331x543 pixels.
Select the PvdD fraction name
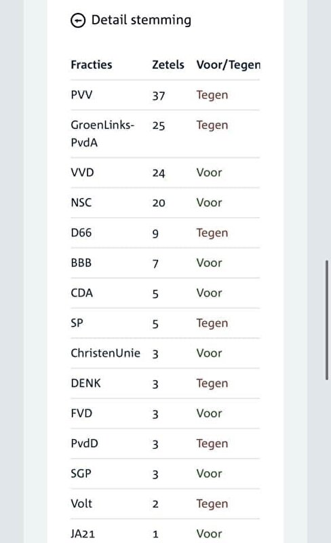coord(85,444)
